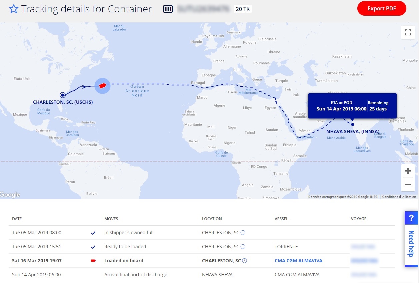
Task: Open info for Charleston in first row
Action: pos(243,233)
